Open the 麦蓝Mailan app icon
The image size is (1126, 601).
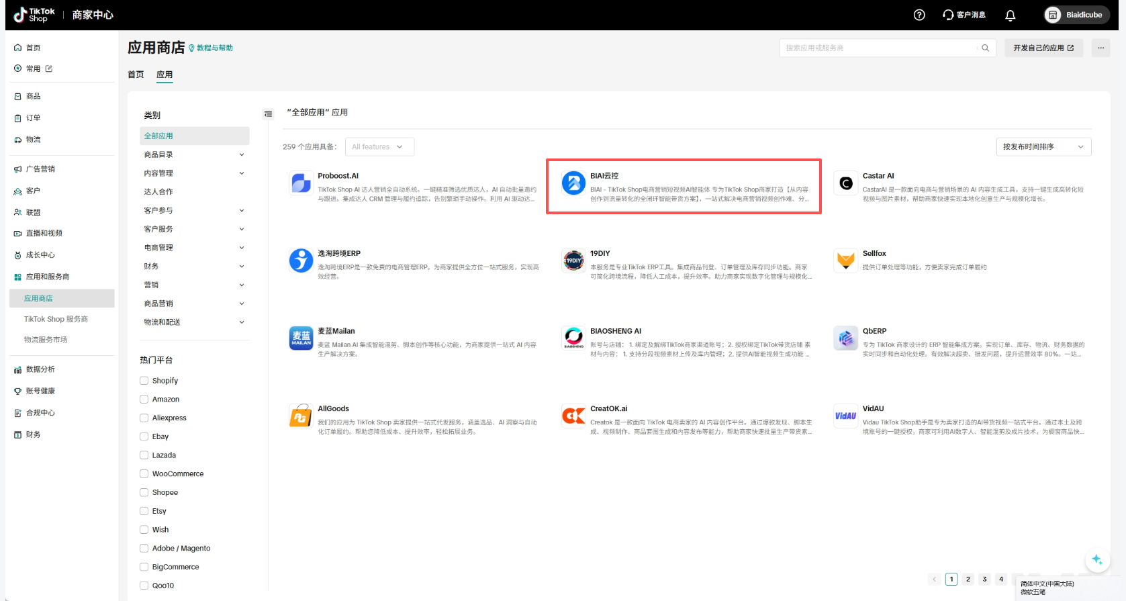point(300,338)
